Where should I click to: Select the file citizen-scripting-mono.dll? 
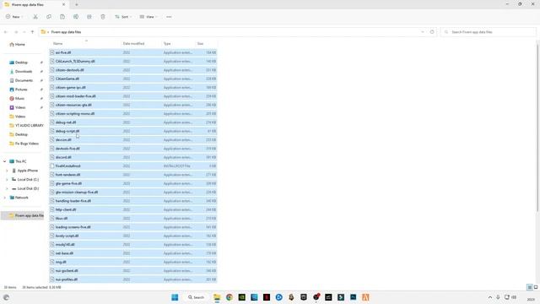133,114
